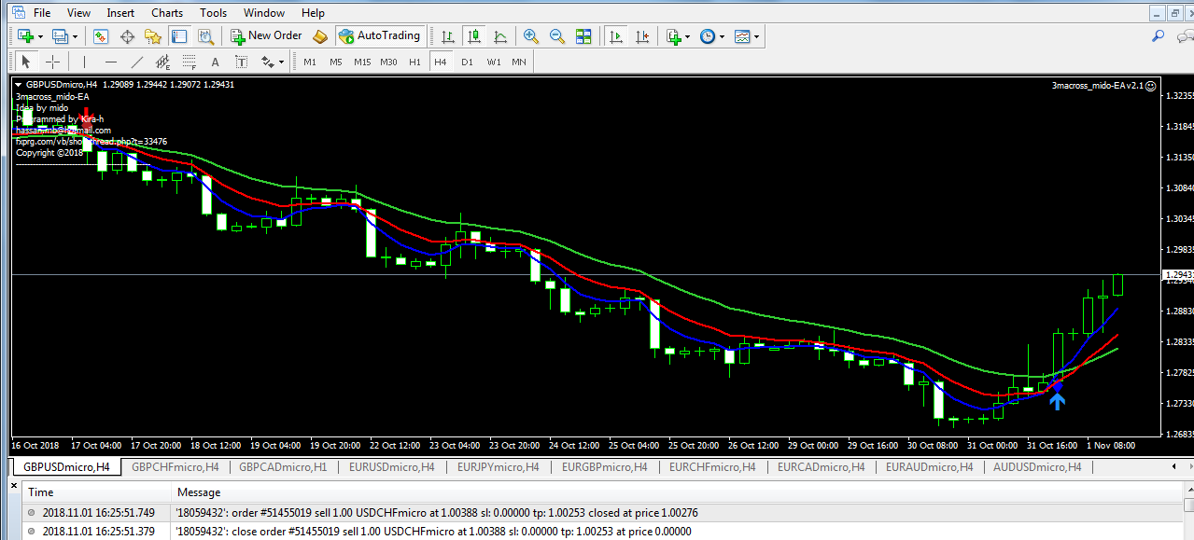1194x540 pixels.
Task: Click the zoom out magnifier icon
Action: 557,36
